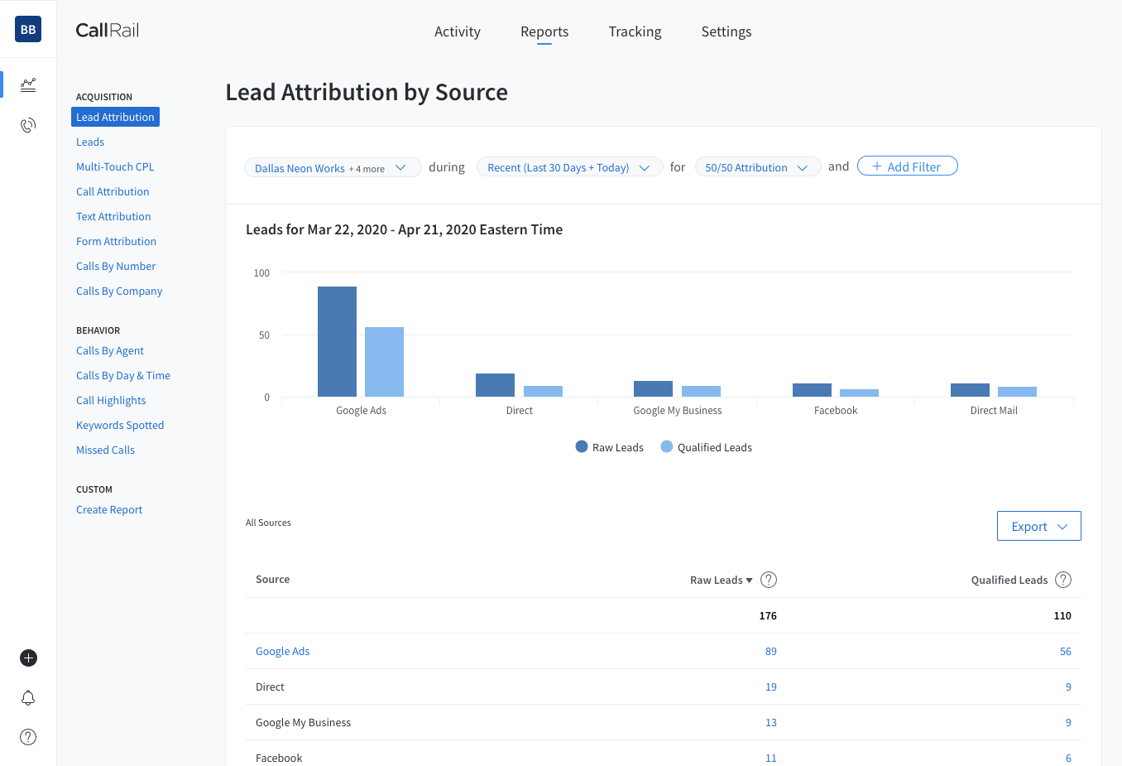Open the BB account avatar
This screenshot has height=766, width=1122.
click(27, 28)
